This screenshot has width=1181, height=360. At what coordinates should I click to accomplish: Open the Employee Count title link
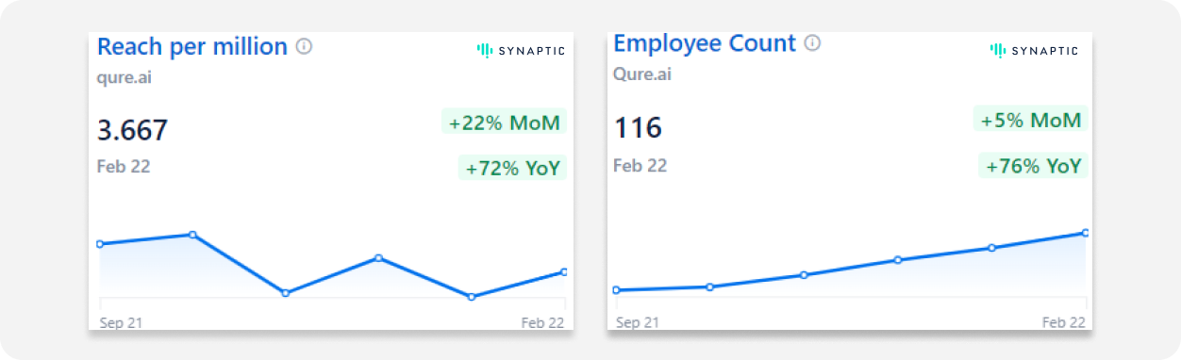pyautogui.click(x=705, y=43)
